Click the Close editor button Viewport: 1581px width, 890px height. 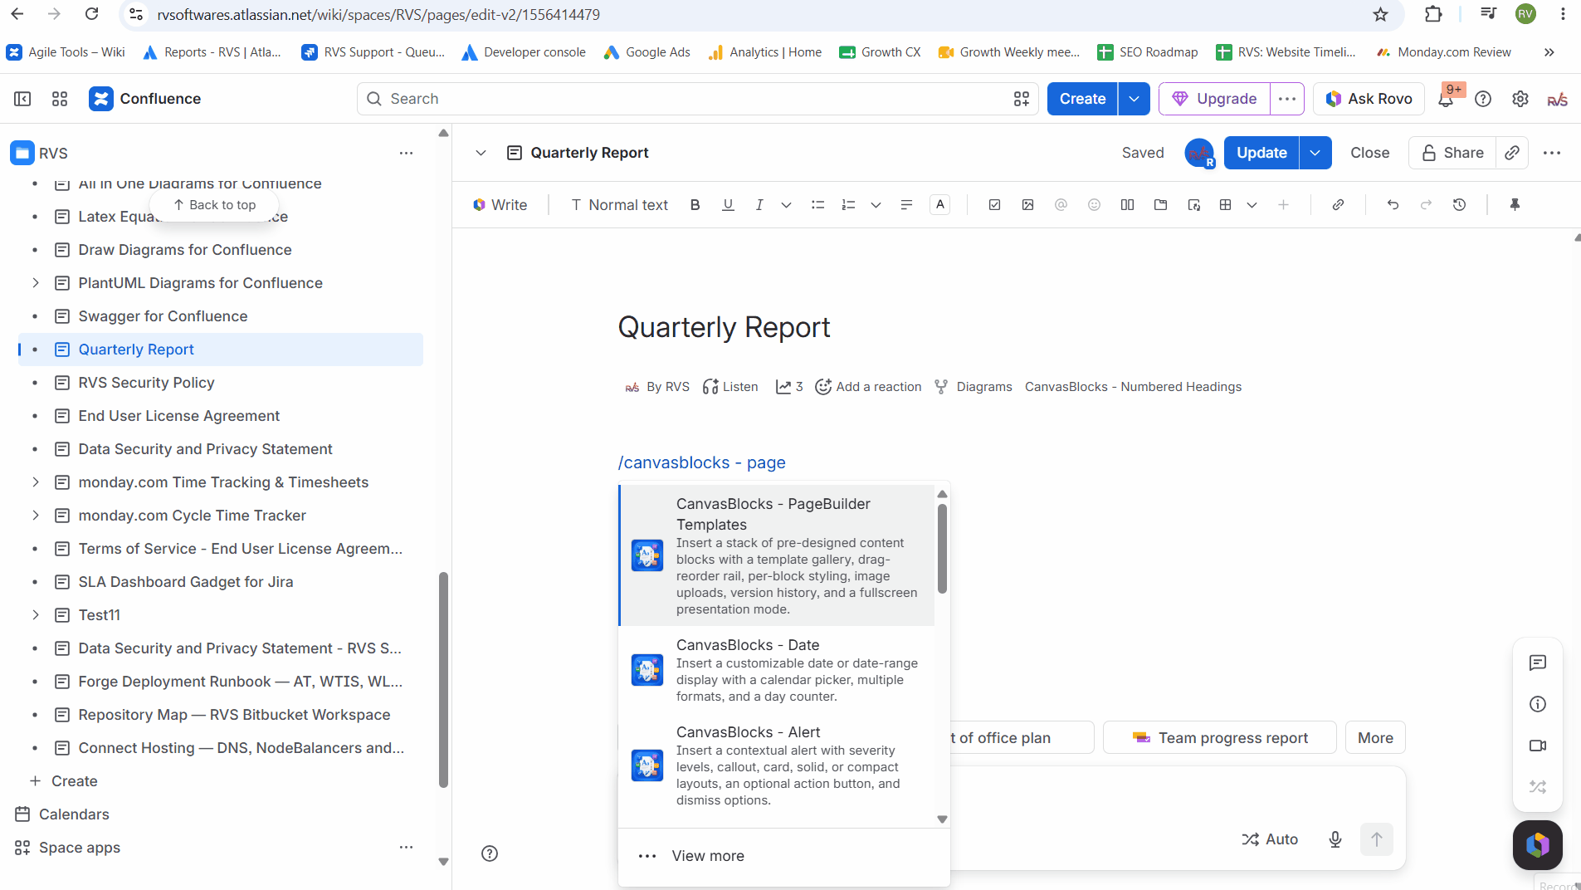tap(1369, 153)
